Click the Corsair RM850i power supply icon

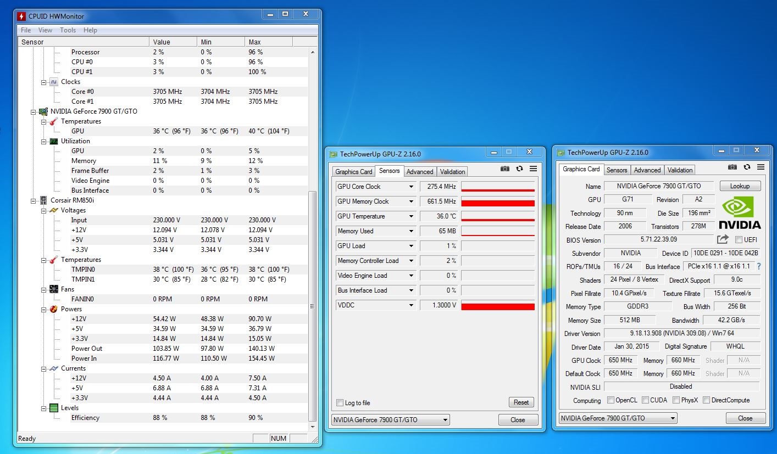click(43, 200)
